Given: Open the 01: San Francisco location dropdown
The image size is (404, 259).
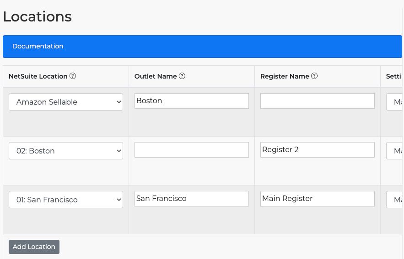Looking at the screenshot, I should pos(66,200).
